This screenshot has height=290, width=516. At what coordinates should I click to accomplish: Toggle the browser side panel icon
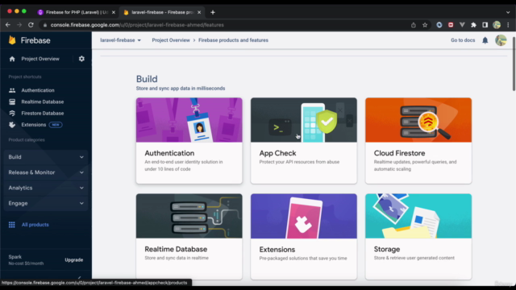485,25
